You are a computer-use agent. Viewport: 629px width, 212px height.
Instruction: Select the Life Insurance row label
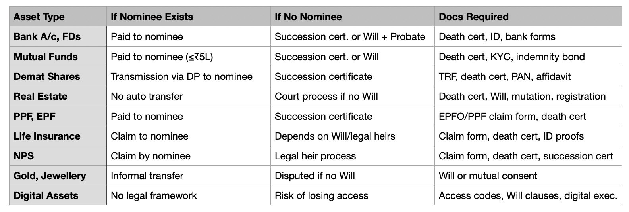[x=47, y=136]
